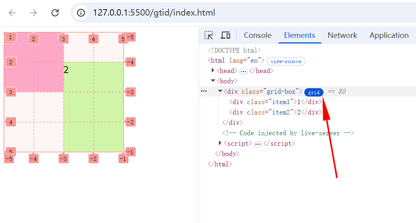Click the ellipsis inside the head element

[x=243, y=71]
